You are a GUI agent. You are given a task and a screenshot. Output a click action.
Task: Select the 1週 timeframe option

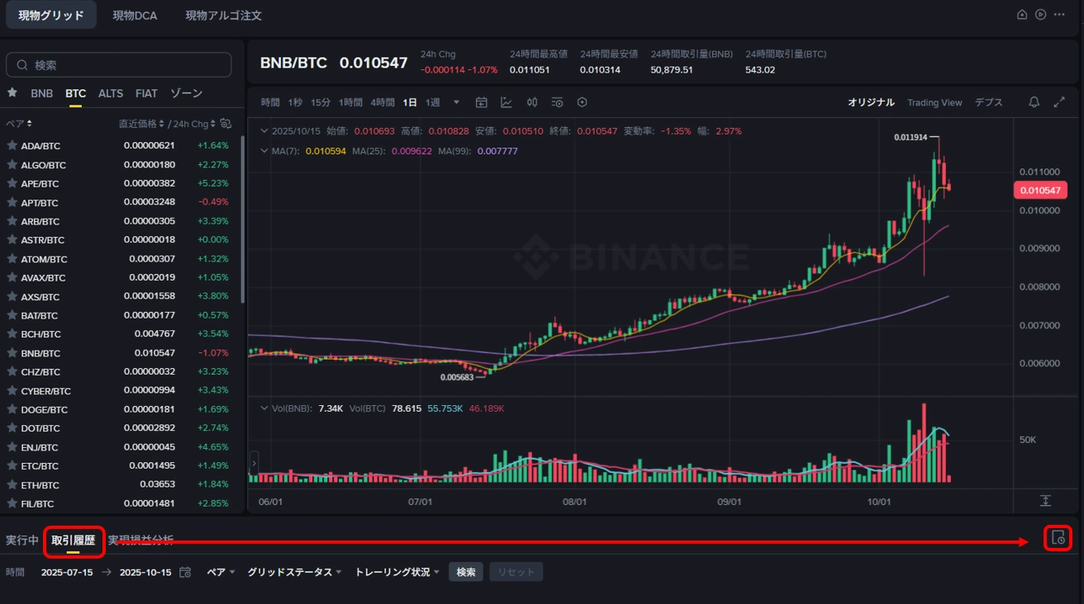pos(435,101)
